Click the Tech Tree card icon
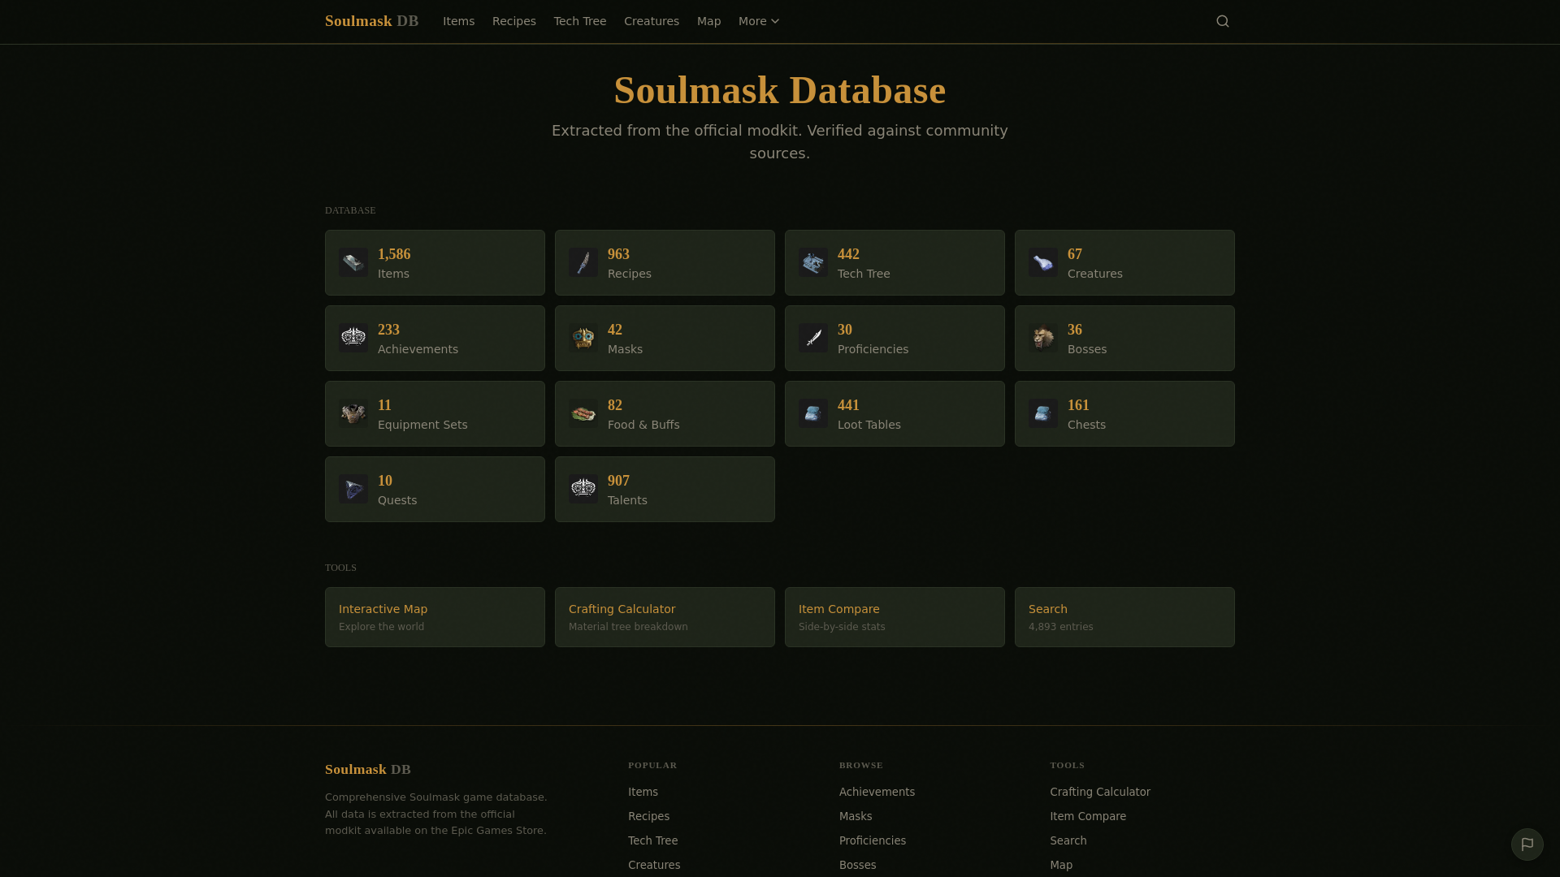Image resolution: width=1560 pixels, height=877 pixels. (813, 262)
